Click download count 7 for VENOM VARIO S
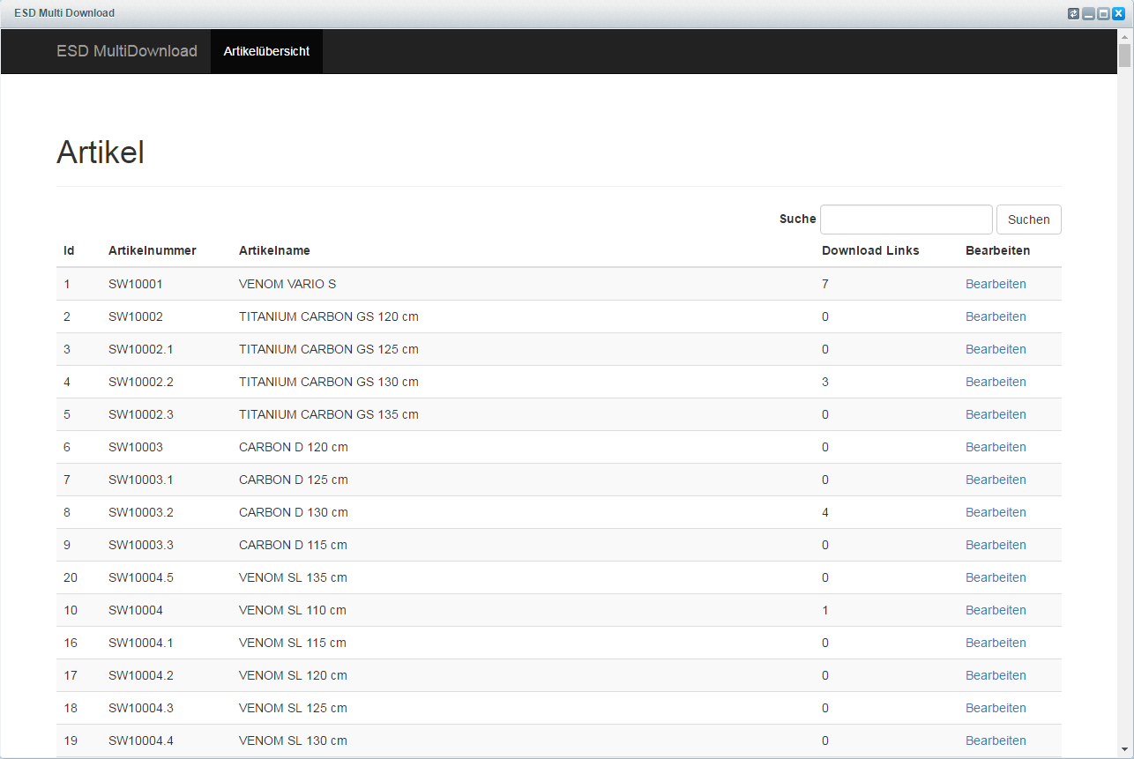Image resolution: width=1134 pixels, height=759 pixels. pyautogui.click(x=825, y=284)
